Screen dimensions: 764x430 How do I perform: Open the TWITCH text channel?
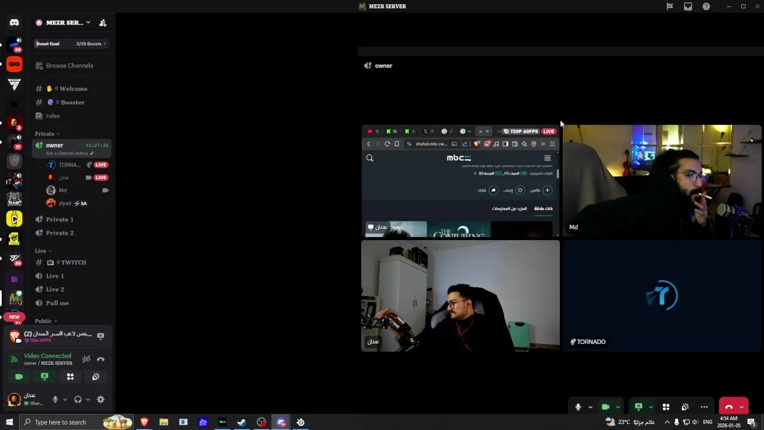click(x=72, y=262)
